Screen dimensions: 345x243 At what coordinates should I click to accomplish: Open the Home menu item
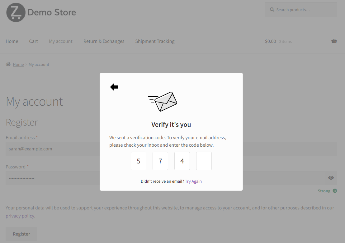pos(12,41)
